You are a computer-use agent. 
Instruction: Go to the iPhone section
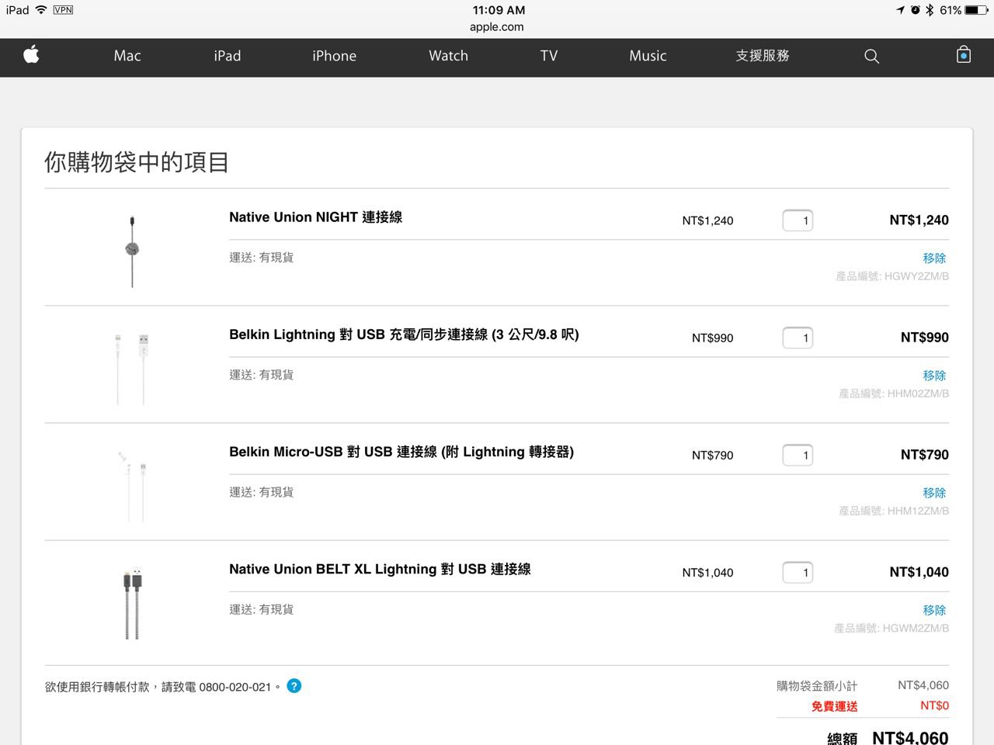click(335, 56)
